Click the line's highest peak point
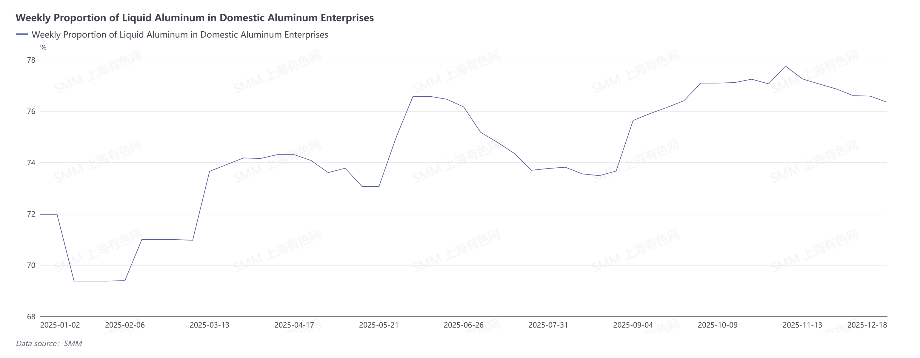This screenshot has height=358, width=920. [x=785, y=67]
